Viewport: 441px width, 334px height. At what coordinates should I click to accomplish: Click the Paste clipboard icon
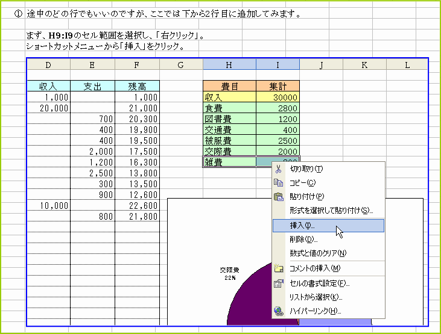coord(279,196)
